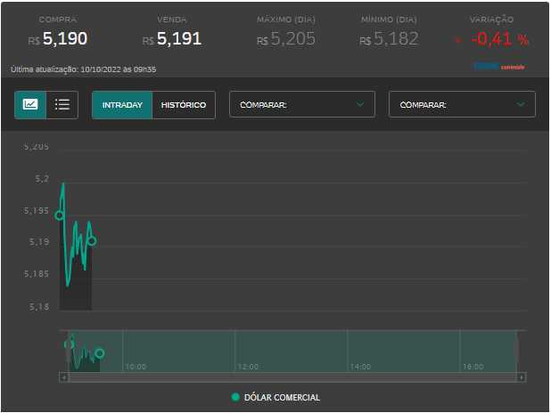The height and width of the screenshot is (413, 551).
Task: Click the first data point marker on main chart
Action: pyautogui.click(x=60, y=215)
